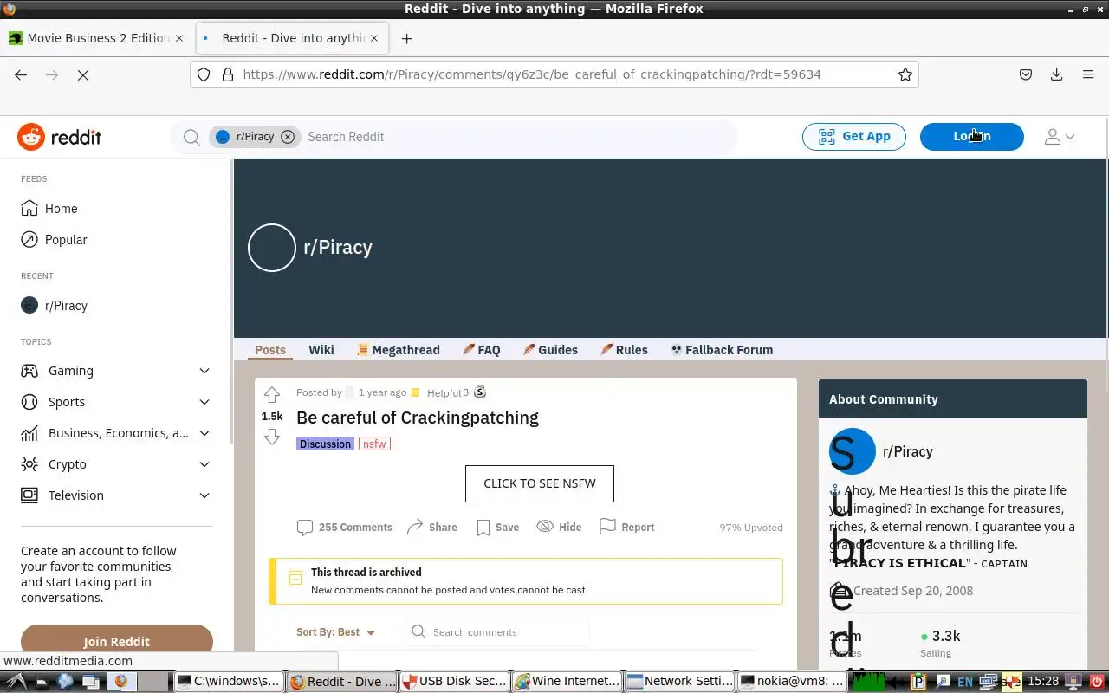1109x693 pixels.
Task: Open the FAQ tab
Action: click(482, 350)
